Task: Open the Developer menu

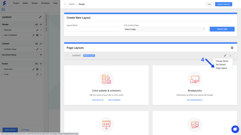Action: (45, 3)
